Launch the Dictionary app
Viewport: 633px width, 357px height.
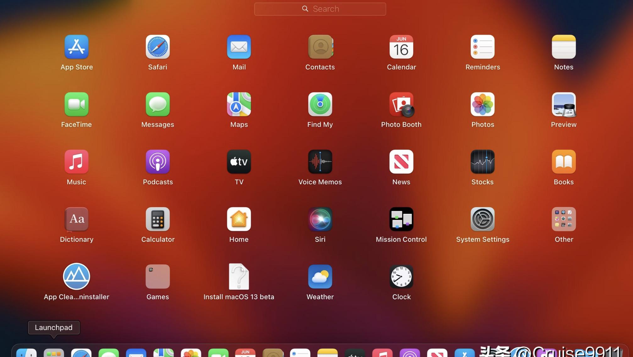[76, 219]
